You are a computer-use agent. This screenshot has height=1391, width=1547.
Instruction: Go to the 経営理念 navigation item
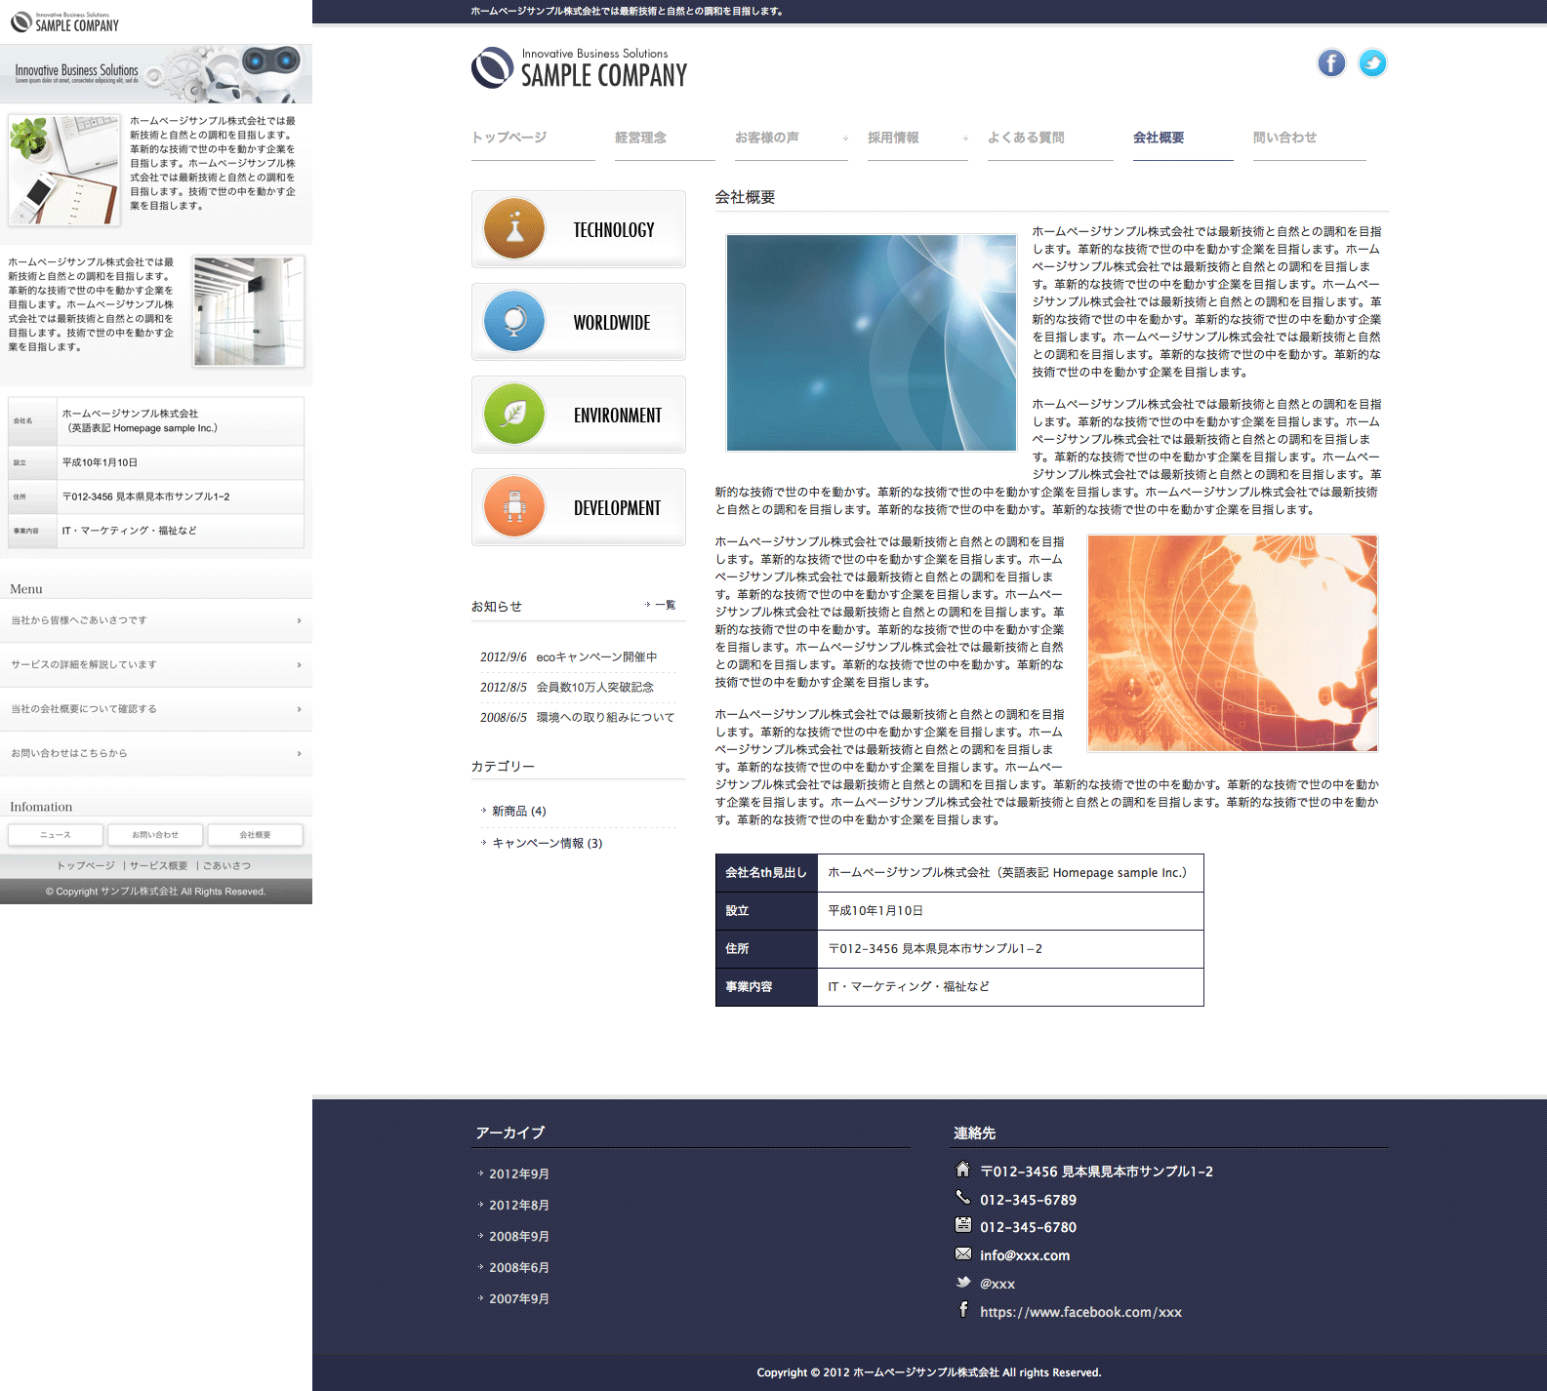point(641,138)
